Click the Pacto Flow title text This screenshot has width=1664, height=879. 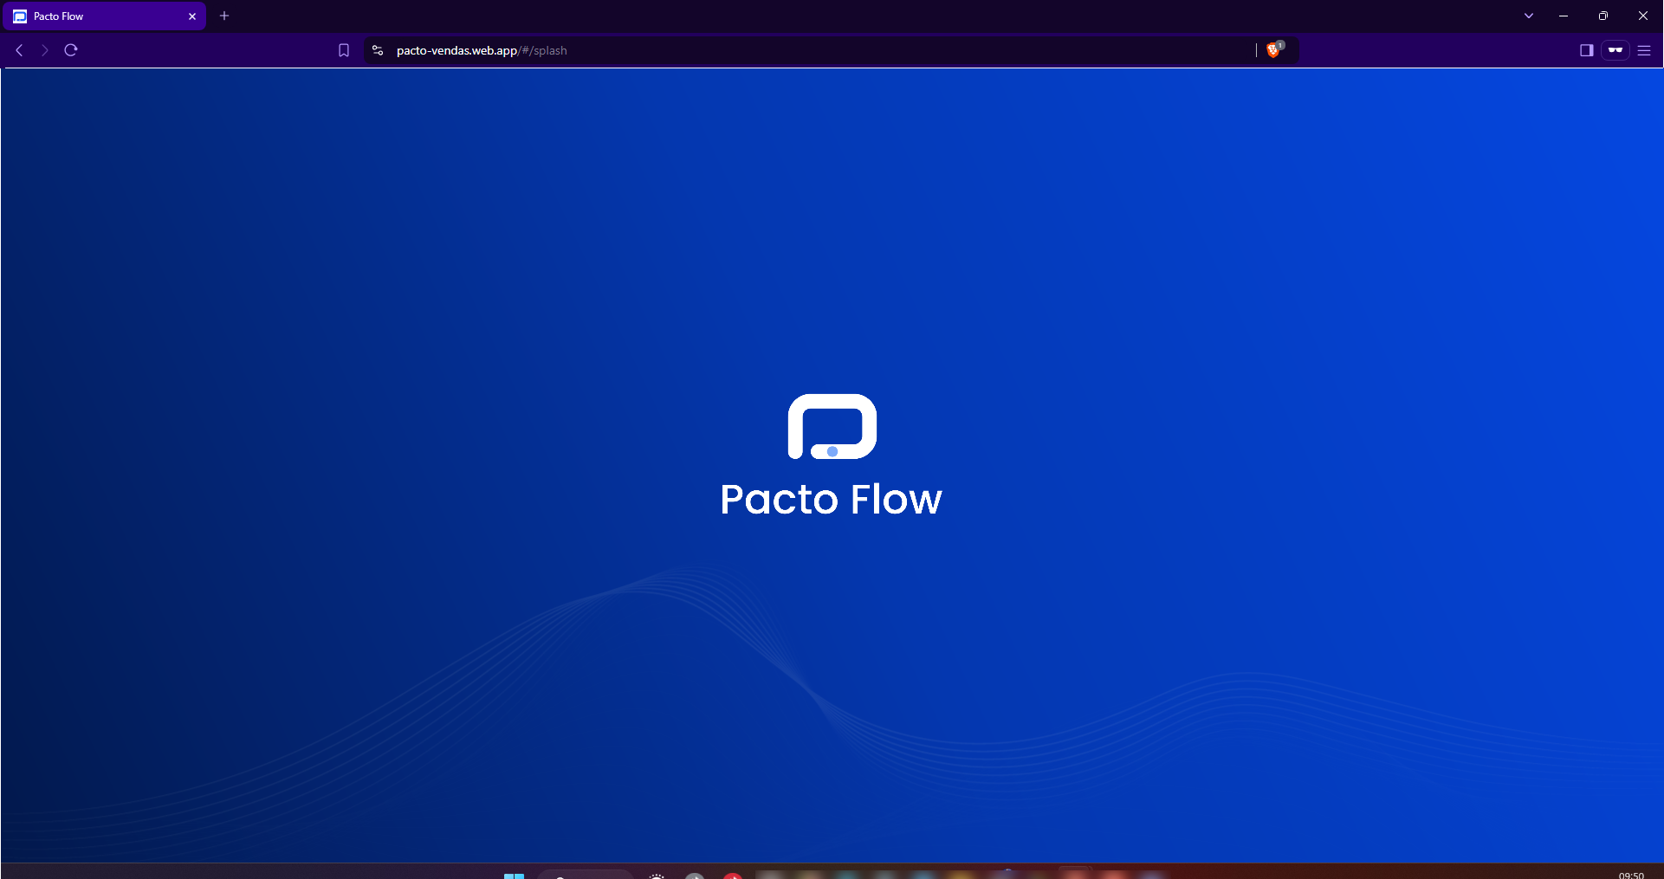pyautogui.click(x=831, y=500)
